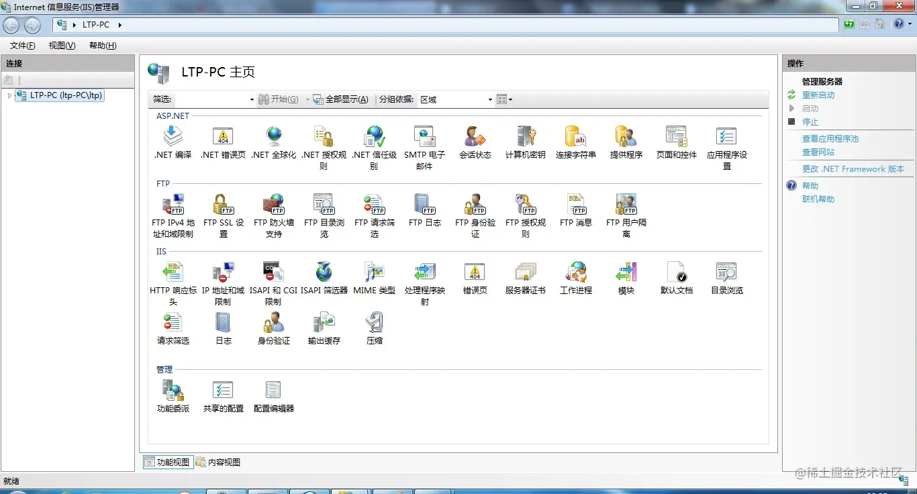Screen dimensions: 917x494
Task: Open the IIS 请求筛选 icon
Action: pos(173,323)
